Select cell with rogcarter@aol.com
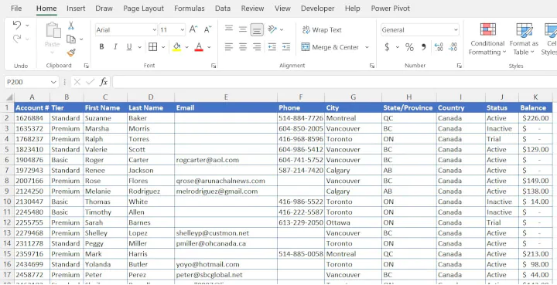This screenshot has width=557, height=285. point(226,160)
